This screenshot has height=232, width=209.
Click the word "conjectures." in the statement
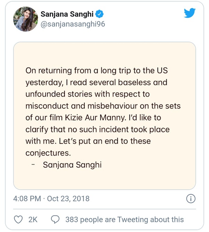click(47, 153)
